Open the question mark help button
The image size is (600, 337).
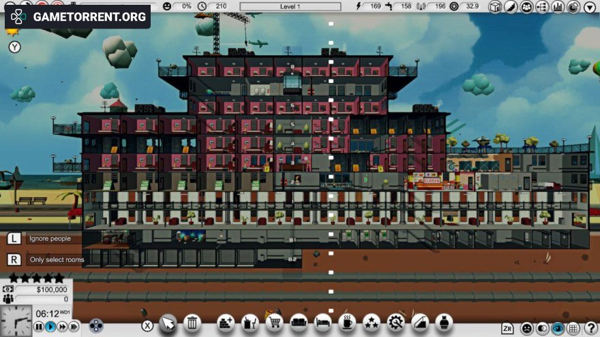click(x=590, y=328)
